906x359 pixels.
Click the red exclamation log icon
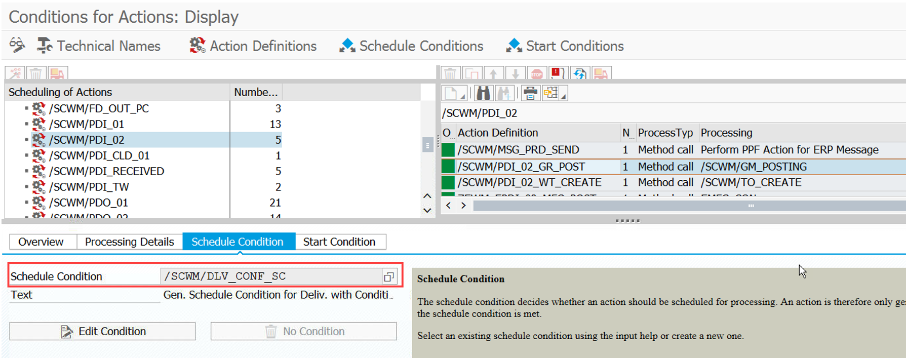558,73
